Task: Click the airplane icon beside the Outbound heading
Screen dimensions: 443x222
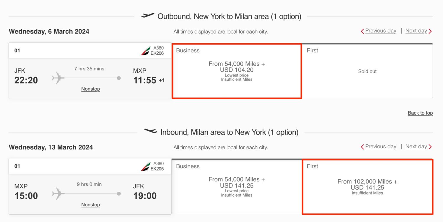Action: [148, 16]
